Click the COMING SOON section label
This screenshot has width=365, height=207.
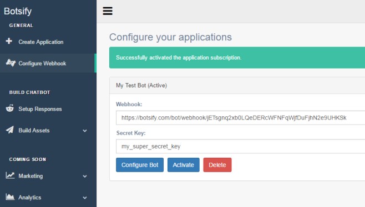tap(28, 159)
